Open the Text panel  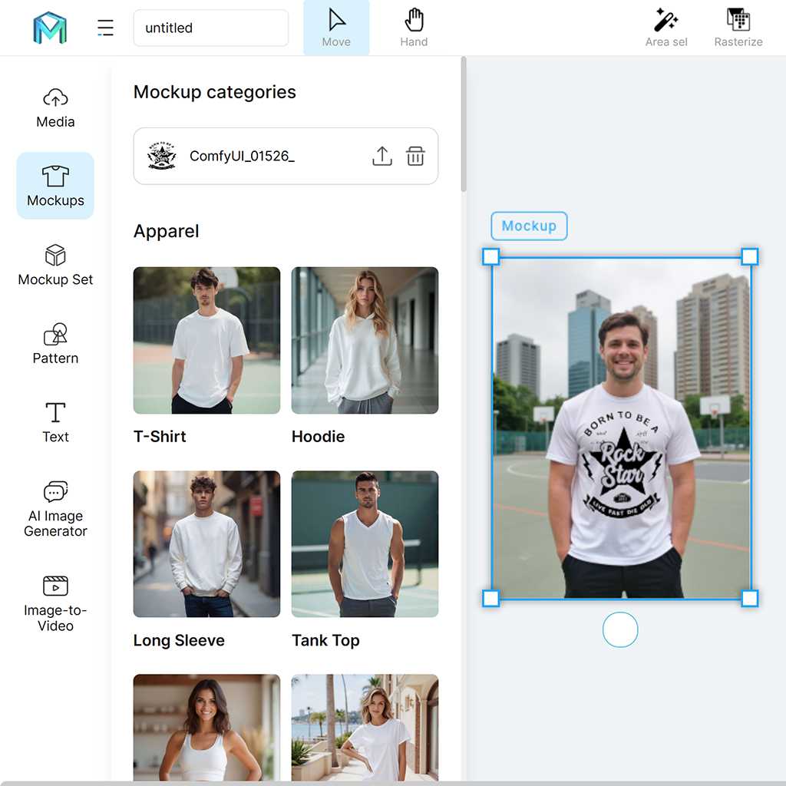(x=55, y=422)
